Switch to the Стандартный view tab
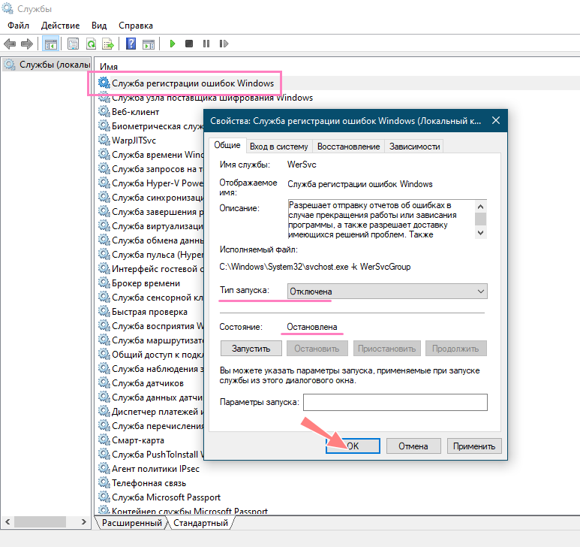 click(200, 523)
